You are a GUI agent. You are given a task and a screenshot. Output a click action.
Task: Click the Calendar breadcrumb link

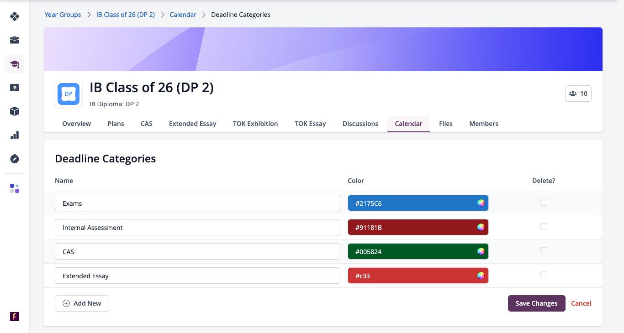183,15
